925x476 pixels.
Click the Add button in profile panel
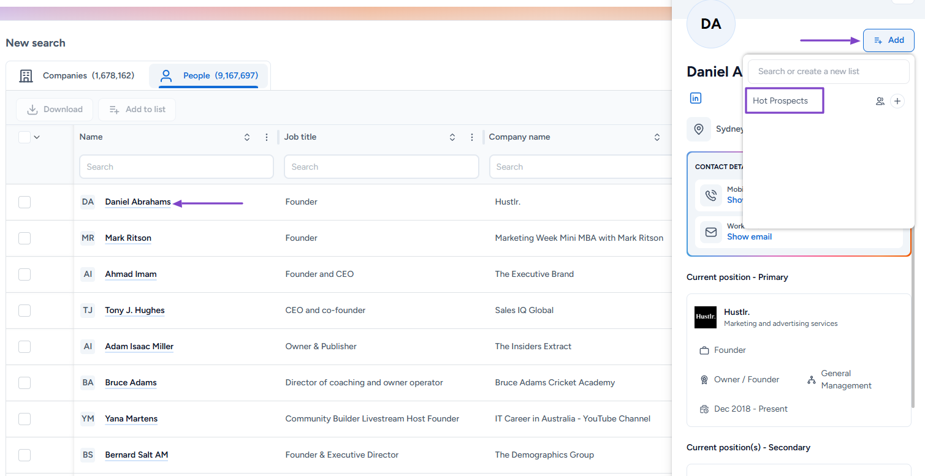tap(889, 40)
